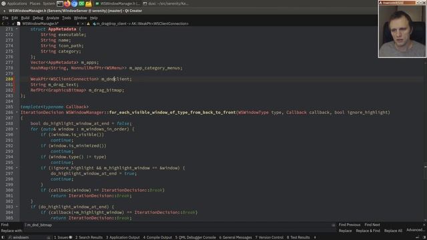Open the Build menu

point(25,18)
